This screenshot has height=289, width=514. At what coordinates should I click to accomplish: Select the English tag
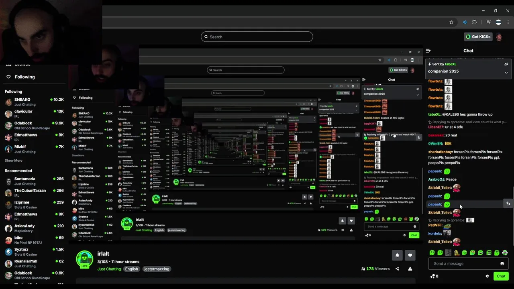point(131,269)
